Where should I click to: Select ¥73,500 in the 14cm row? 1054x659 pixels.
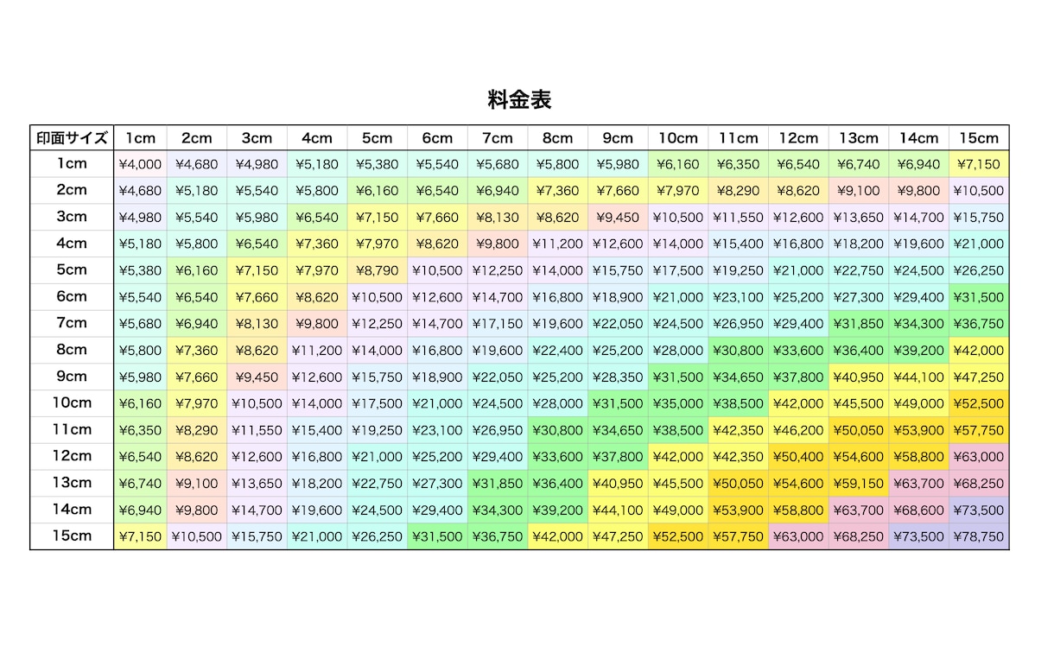click(979, 510)
